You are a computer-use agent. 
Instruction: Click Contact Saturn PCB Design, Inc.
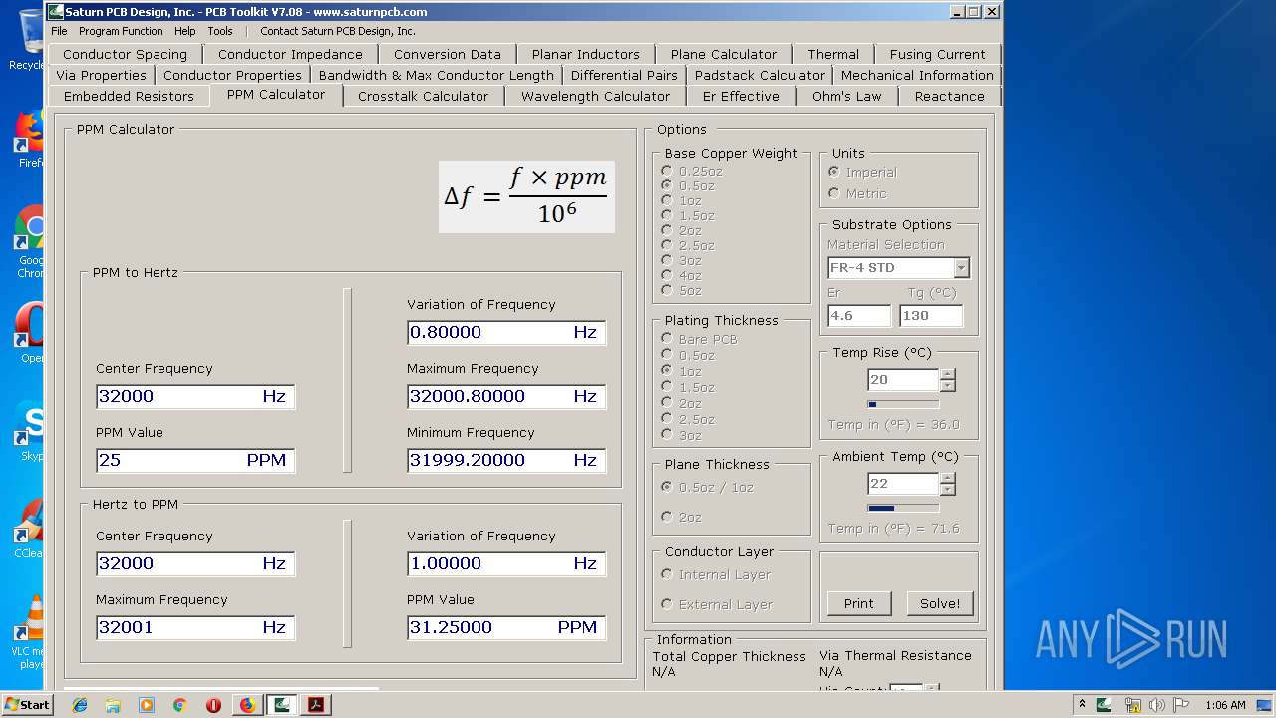338,31
